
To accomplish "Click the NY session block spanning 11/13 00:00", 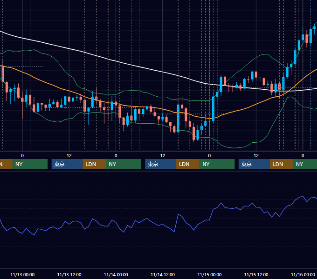I will click(x=30, y=164).
